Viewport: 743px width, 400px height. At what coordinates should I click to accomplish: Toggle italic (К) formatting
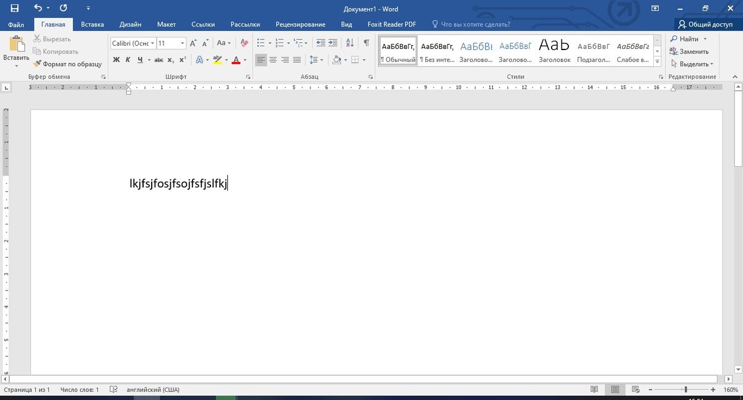[128, 60]
